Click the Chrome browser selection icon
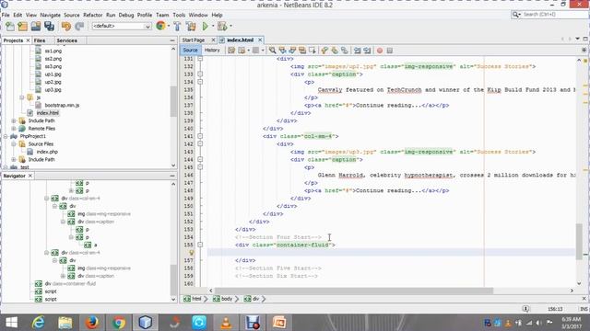 pos(160,26)
